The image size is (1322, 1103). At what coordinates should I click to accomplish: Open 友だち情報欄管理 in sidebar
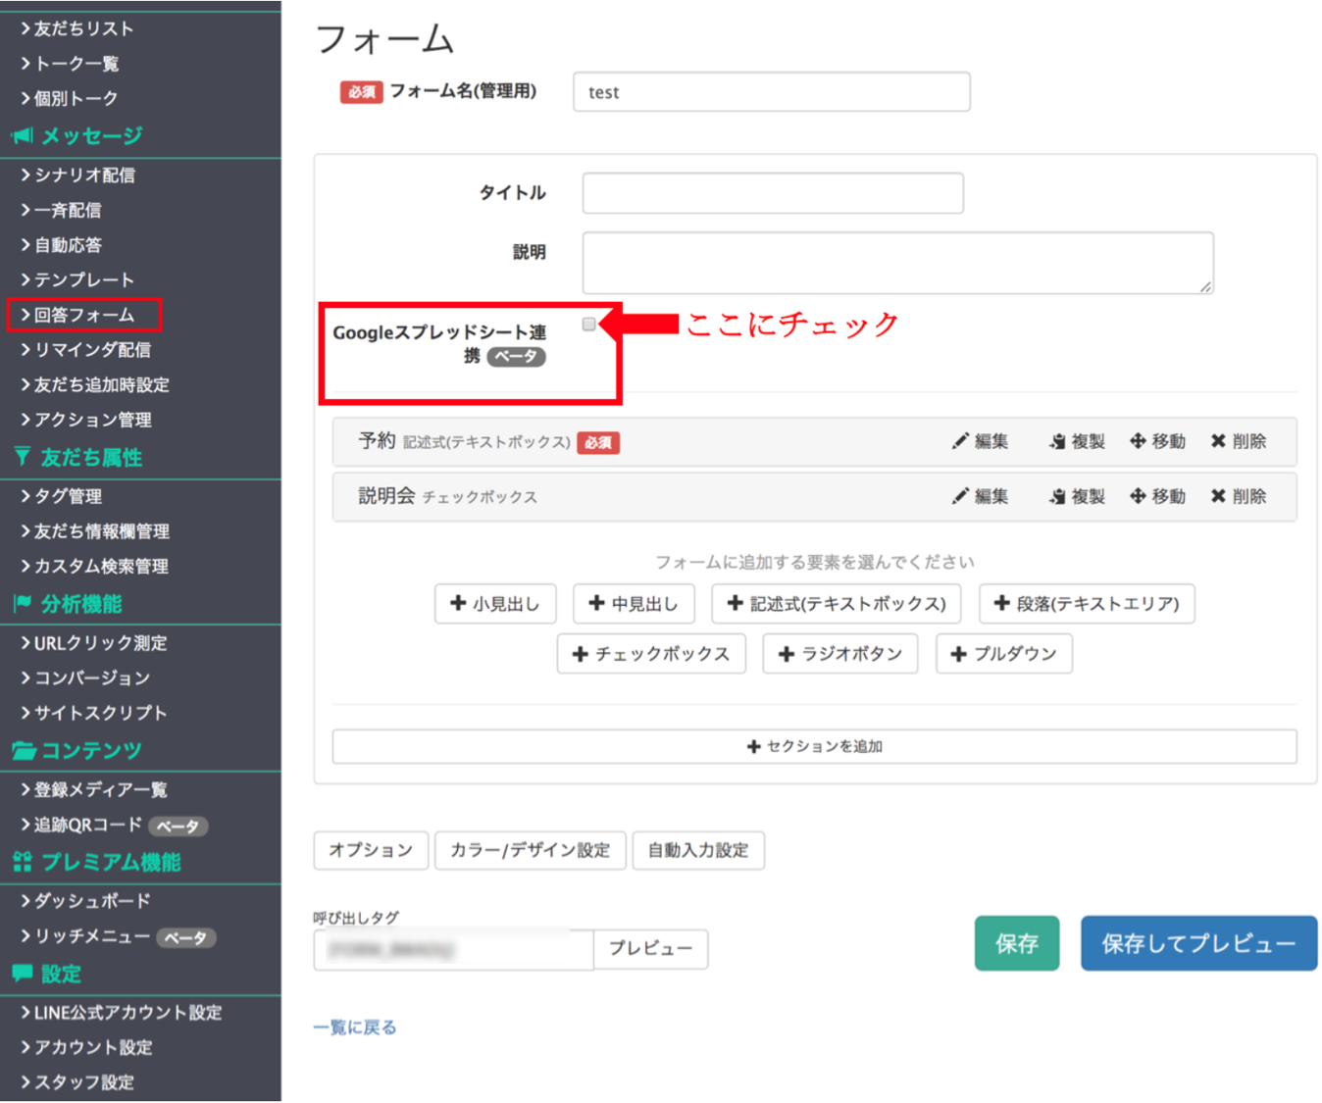[102, 531]
